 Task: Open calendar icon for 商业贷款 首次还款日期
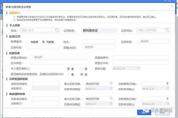tap(111, 98)
